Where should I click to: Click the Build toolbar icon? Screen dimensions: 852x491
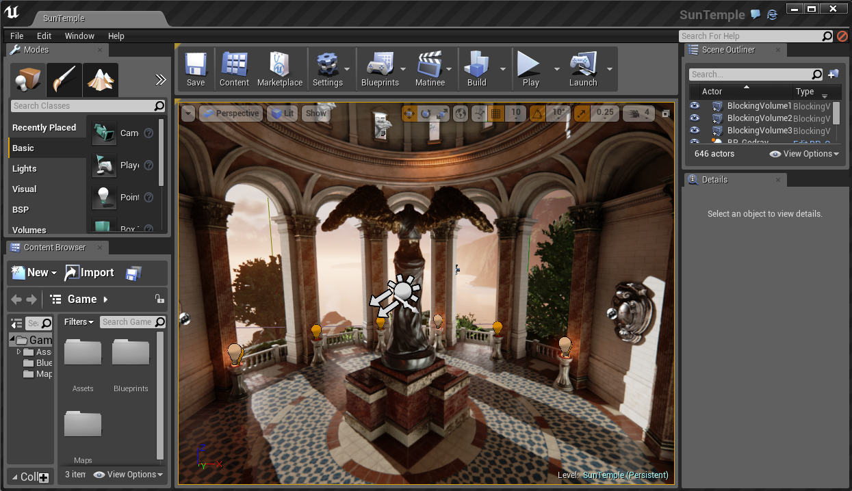477,69
